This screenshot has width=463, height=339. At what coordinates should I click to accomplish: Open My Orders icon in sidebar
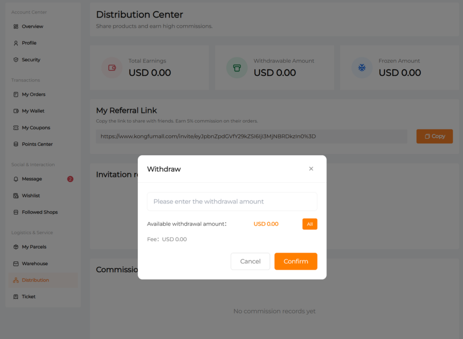[x=16, y=94]
